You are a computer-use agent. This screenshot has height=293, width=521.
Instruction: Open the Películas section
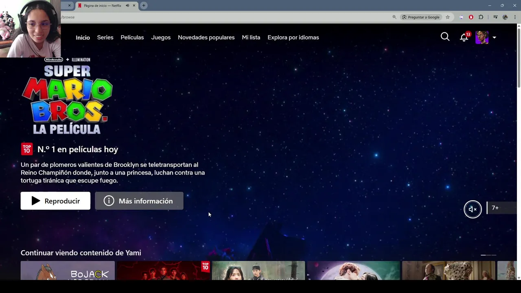click(132, 37)
